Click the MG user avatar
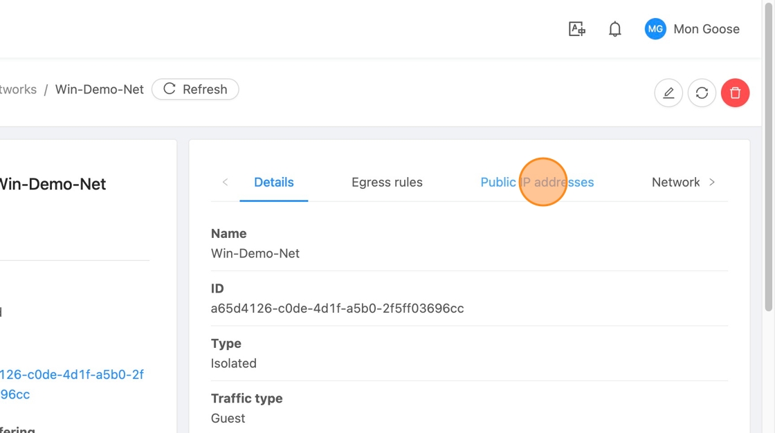Image resolution: width=775 pixels, height=433 pixels. coord(655,29)
